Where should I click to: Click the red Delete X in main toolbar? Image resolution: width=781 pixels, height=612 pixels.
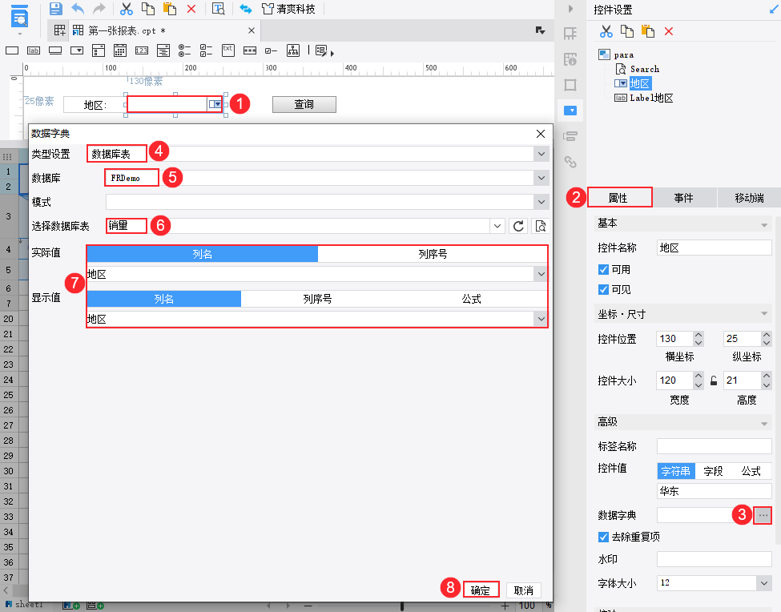pyautogui.click(x=191, y=9)
